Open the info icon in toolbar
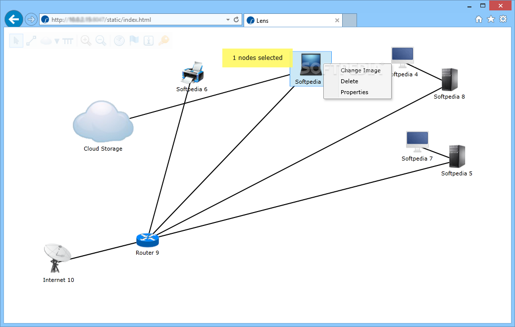Screen dimensions: 515x327 [x=149, y=41]
